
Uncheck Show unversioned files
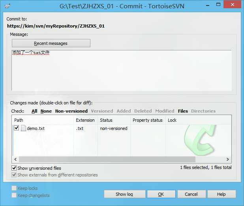pos(14,168)
